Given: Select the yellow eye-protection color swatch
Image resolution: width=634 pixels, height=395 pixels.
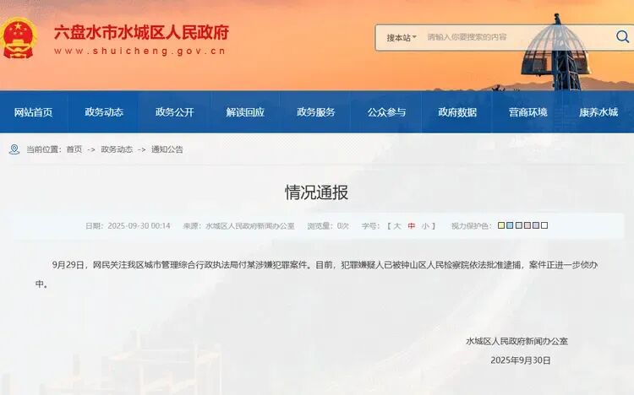Looking at the screenshot, I should 501,225.
